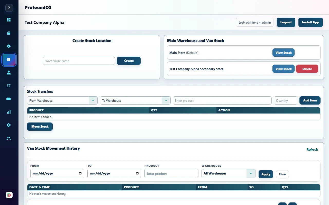This screenshot has height=205, width=329.
Task: Click the Add Item button
Action: point(310,100)
